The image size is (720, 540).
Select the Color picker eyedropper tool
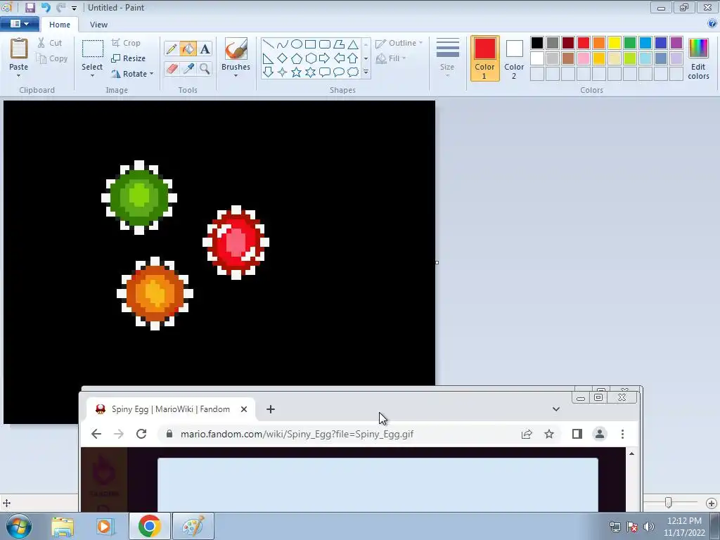(188, 68)
